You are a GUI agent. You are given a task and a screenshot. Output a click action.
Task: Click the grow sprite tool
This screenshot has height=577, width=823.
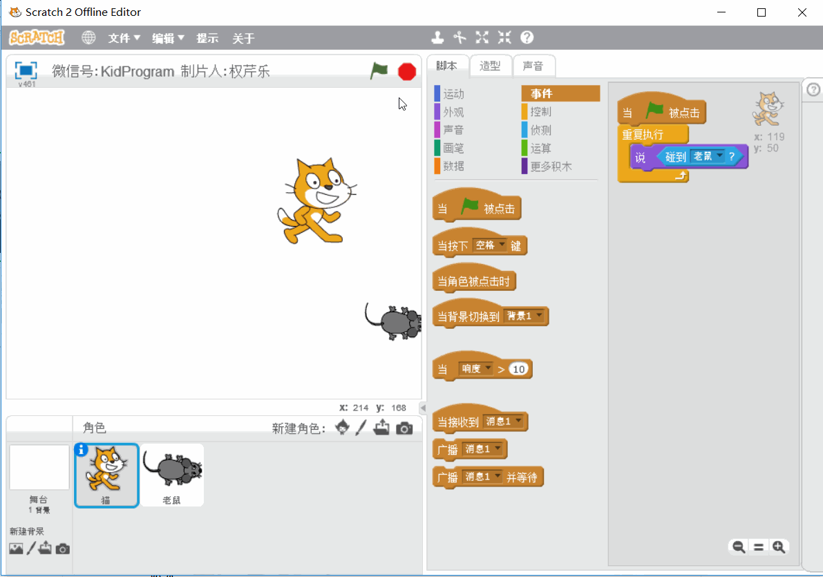point(482,37)
